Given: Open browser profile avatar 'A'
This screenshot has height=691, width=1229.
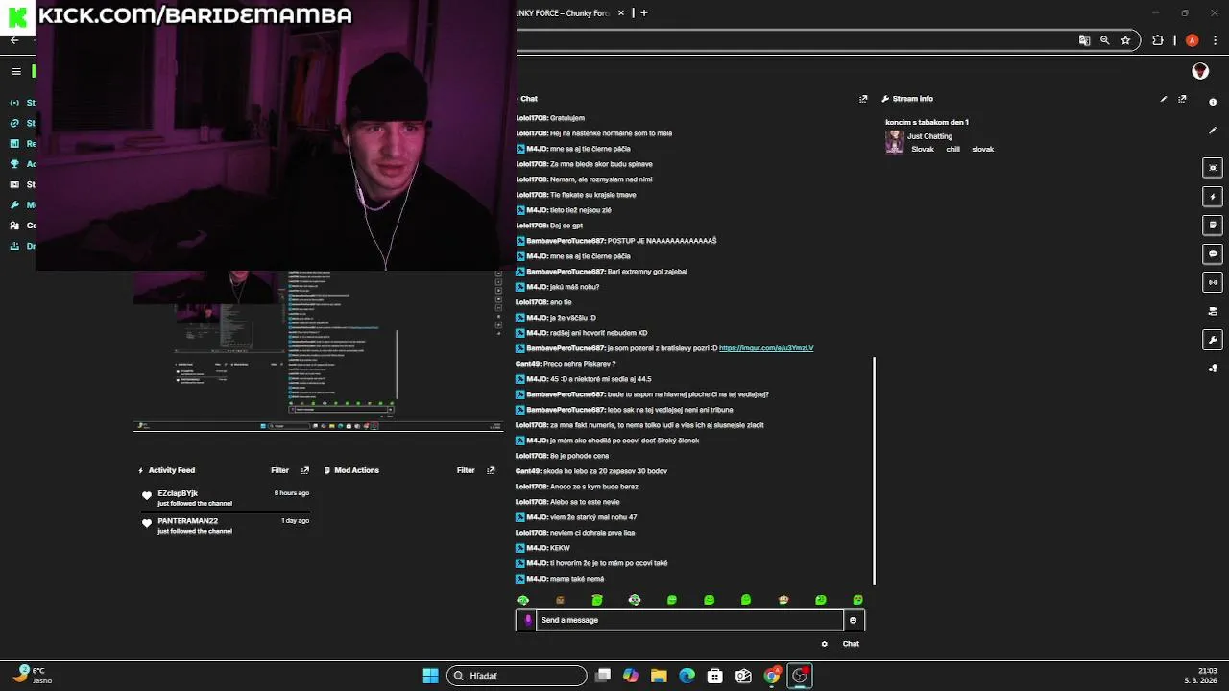Looking at the screenshot, I should tap(1192, 40).
